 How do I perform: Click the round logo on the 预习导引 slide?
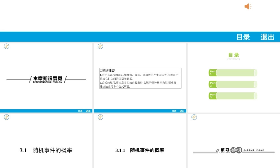pyautogui.click(x=194, y=117)
